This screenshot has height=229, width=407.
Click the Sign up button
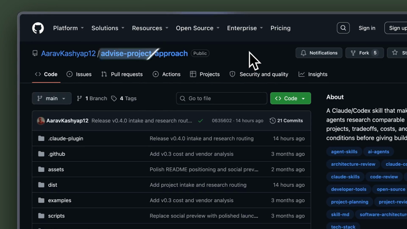(396, 28)
